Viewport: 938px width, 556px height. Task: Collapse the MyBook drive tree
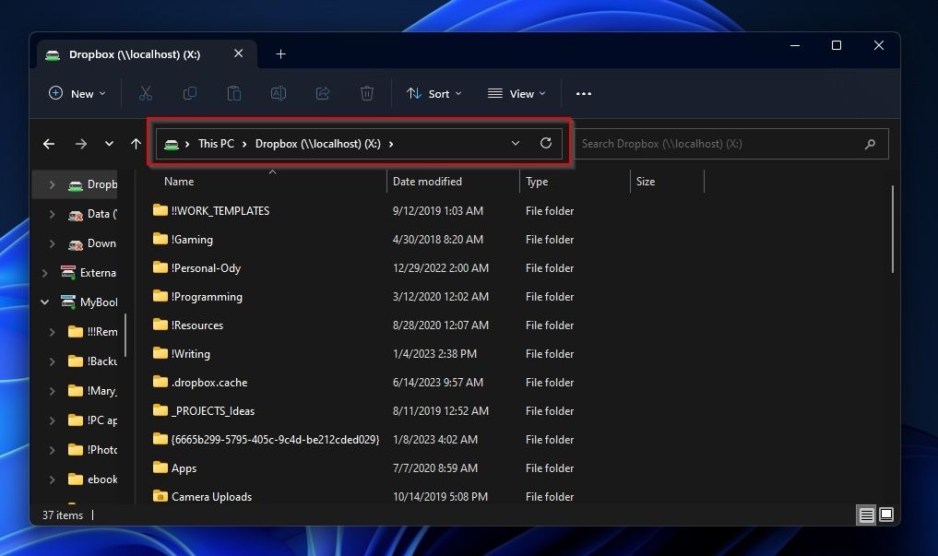(x=44, y=302)
